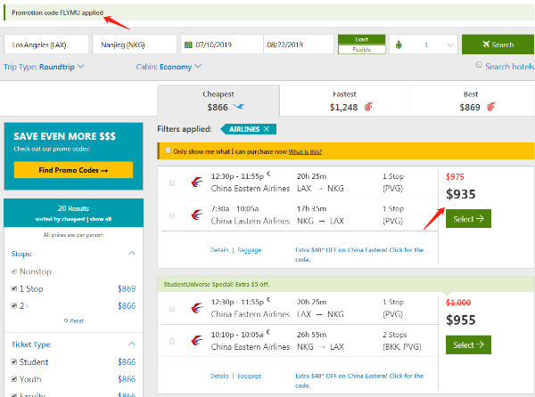Click the airplane icon on the Search button

[486, 45]
